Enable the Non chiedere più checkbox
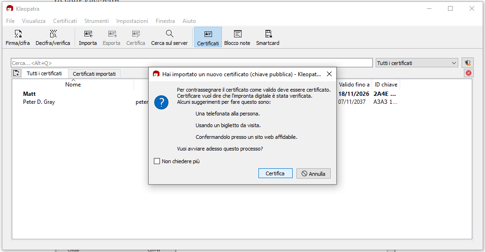The width and height of the screenshot is (485, 252). click(157, 161)
